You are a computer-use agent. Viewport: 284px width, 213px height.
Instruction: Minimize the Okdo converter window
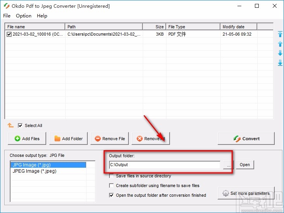click(x=239, y=6)
